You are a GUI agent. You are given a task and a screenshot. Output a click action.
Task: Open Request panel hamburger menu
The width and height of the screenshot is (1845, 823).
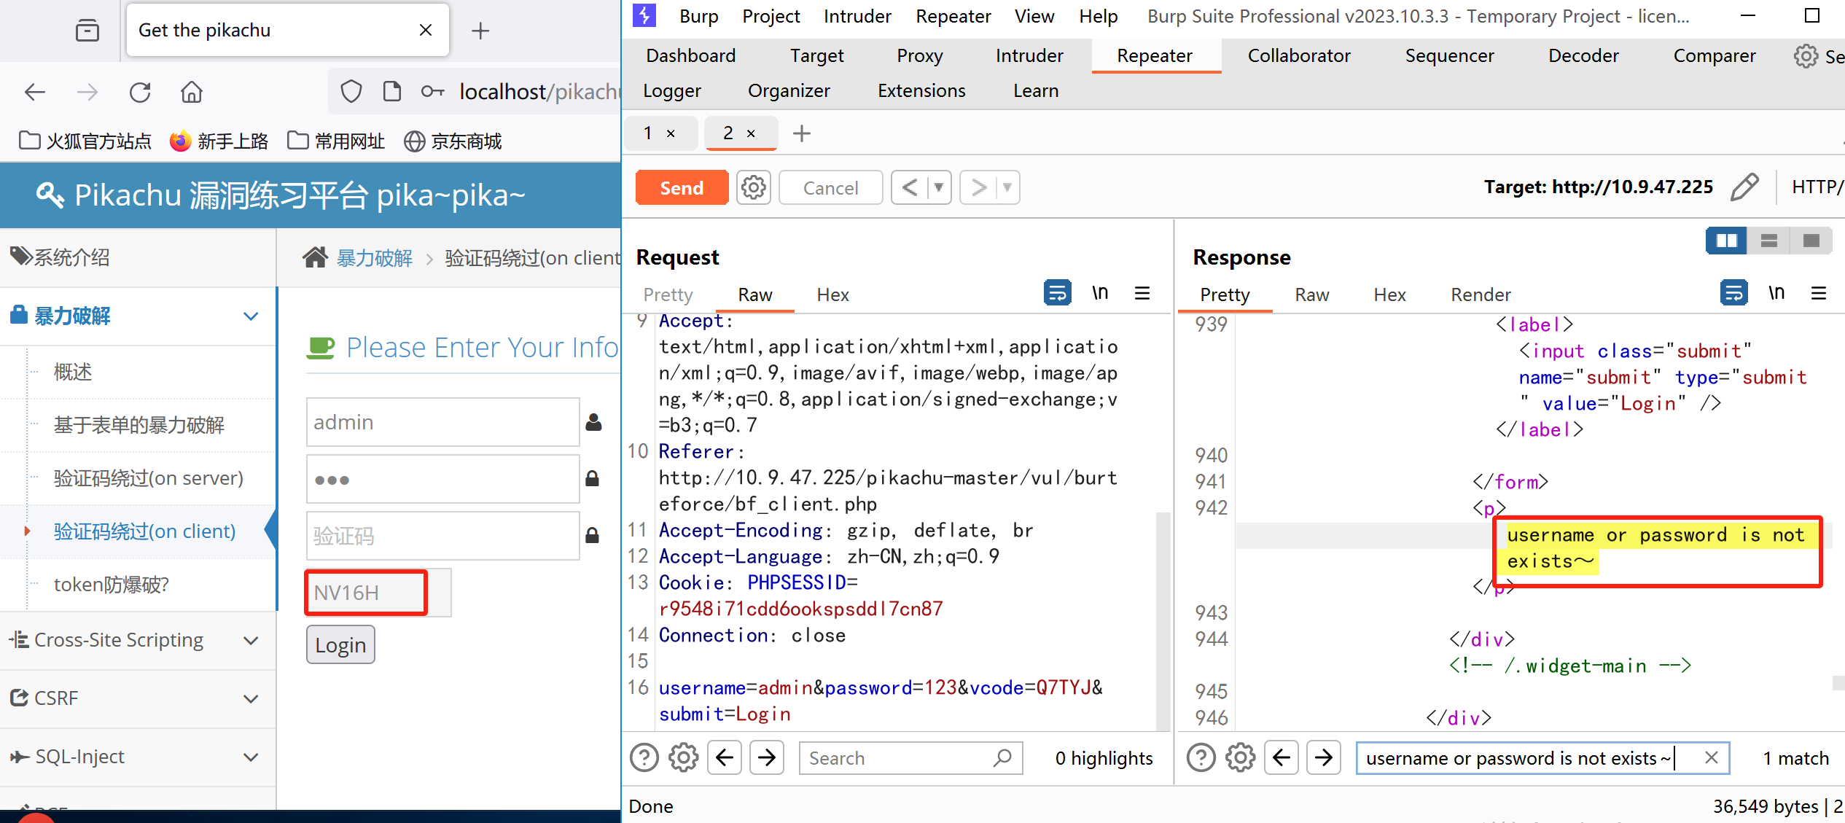(1142, 293)
